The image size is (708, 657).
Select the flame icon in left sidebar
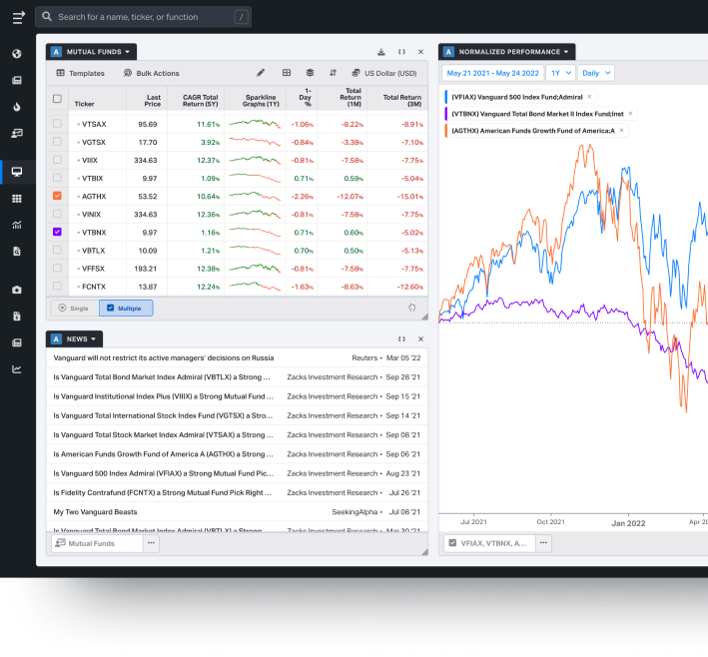click(17, 107)
